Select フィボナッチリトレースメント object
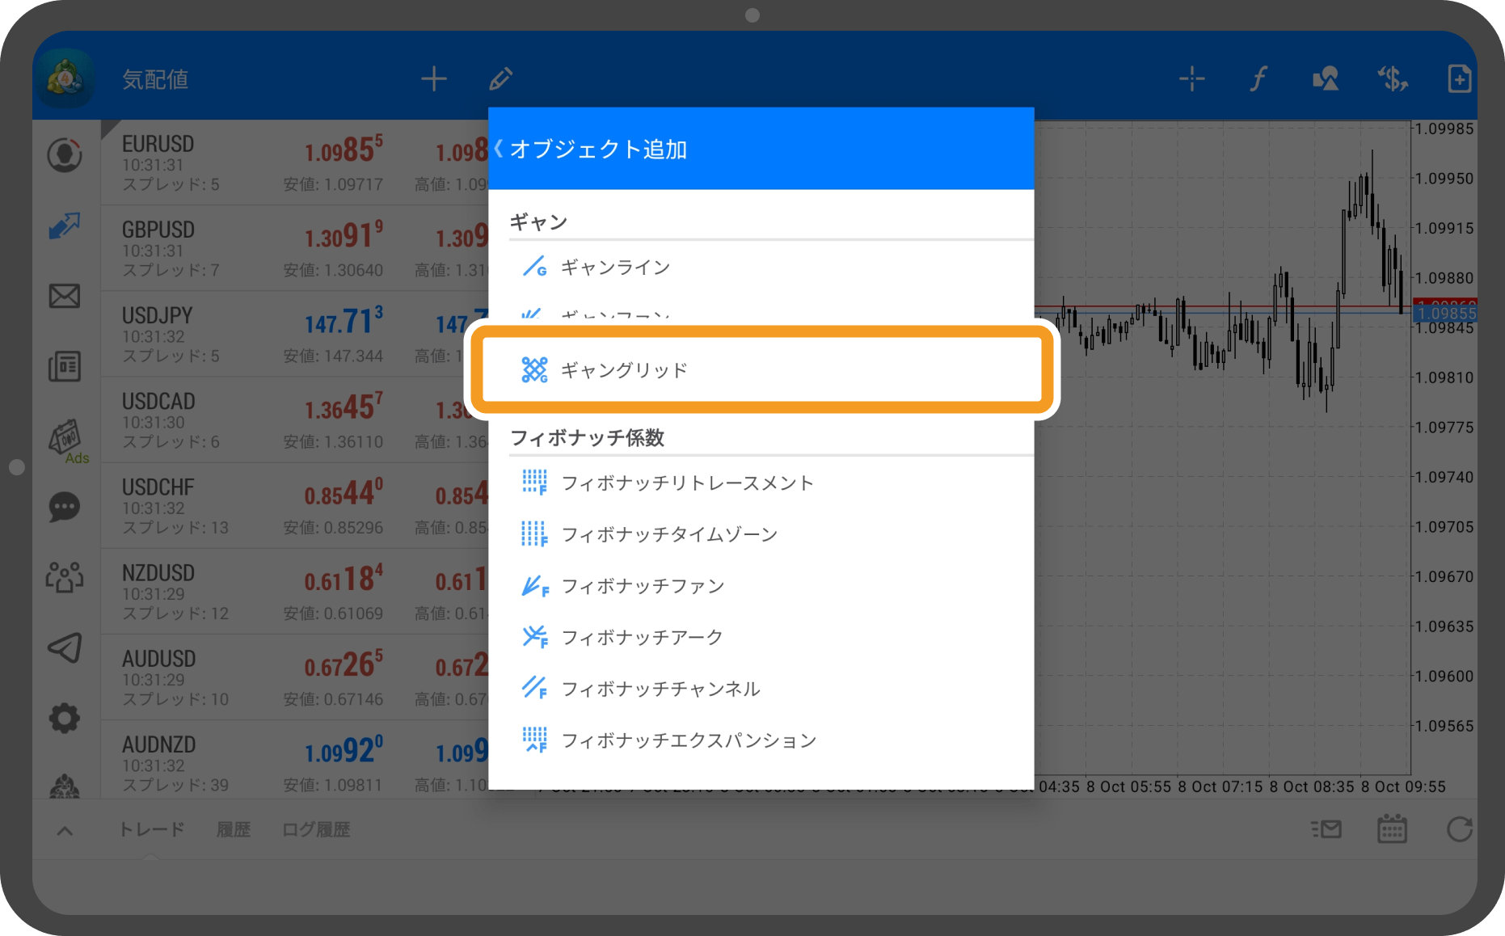Image resolution: width=1505 pixels, height=936 pixels. [687, 483]
